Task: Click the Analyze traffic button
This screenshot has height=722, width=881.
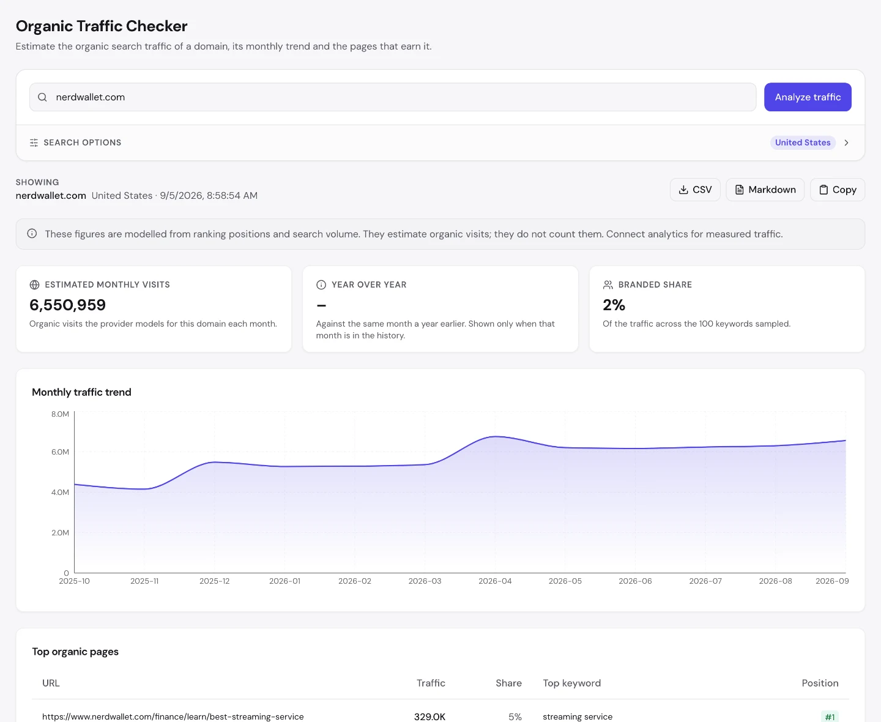Action: coord(808,97)
